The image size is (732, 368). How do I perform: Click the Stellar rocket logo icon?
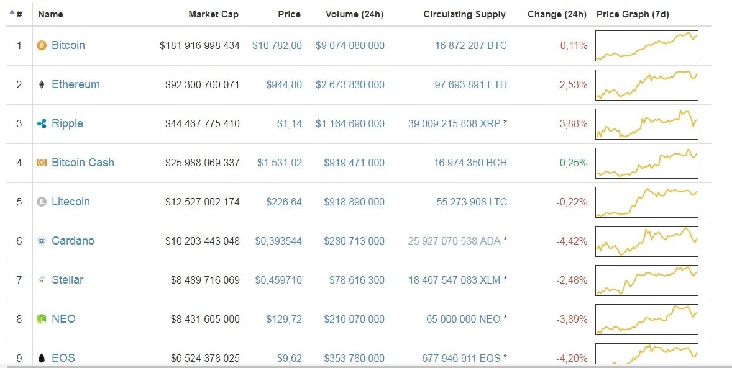42,280
